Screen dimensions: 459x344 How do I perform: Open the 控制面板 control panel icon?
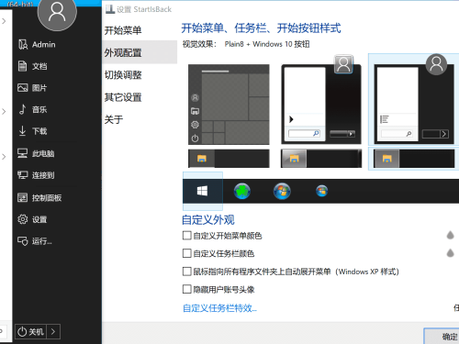click(x=22, y=197)
